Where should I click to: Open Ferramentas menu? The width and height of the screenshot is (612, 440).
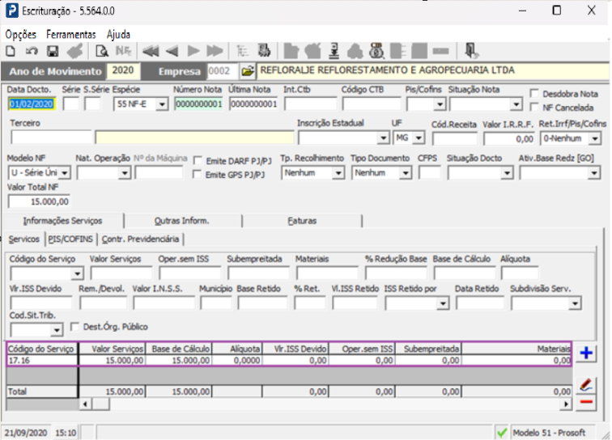[x=71, y=35]
